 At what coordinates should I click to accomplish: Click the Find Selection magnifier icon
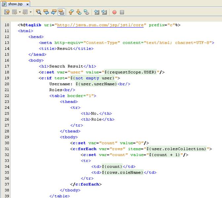(x=39, y=12)
